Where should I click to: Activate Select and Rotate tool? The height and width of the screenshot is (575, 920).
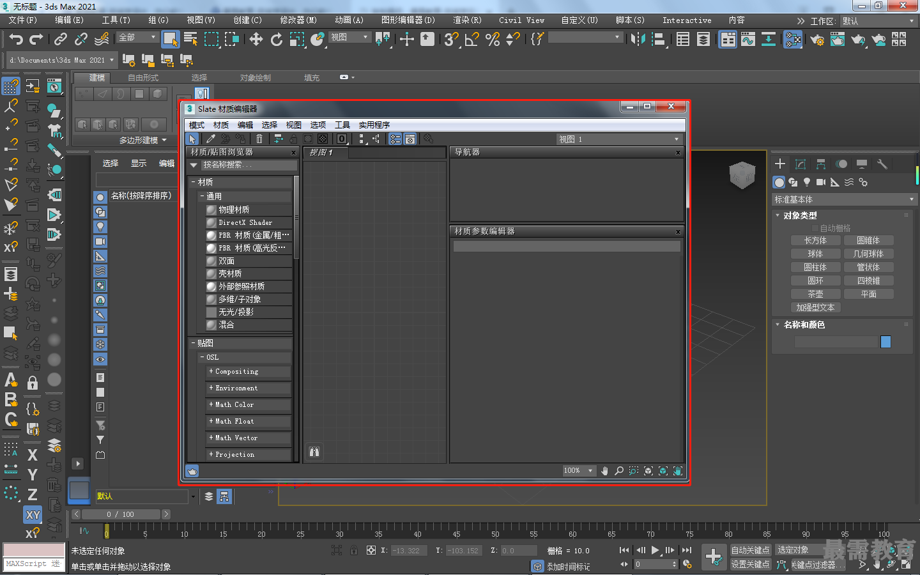tap(277, 40)
